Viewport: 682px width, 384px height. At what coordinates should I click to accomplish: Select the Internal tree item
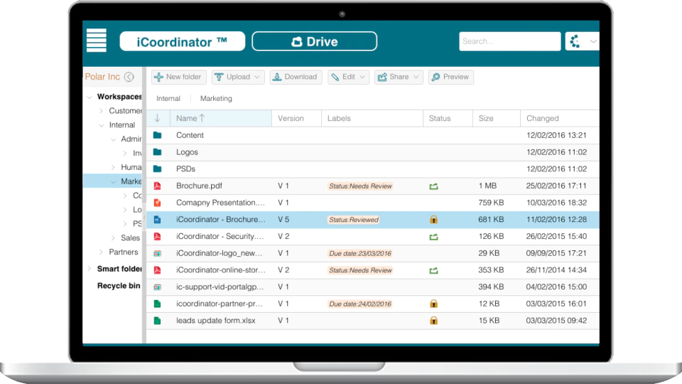tap(121, 125)
